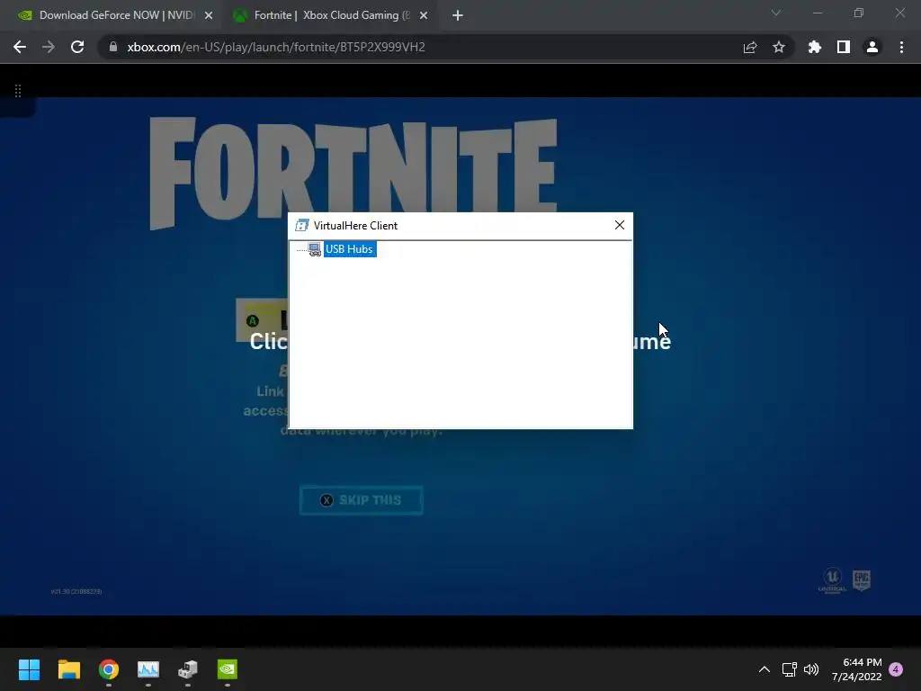Go forward in browser history
Screen dimensions: 921x691
(49, 47)
